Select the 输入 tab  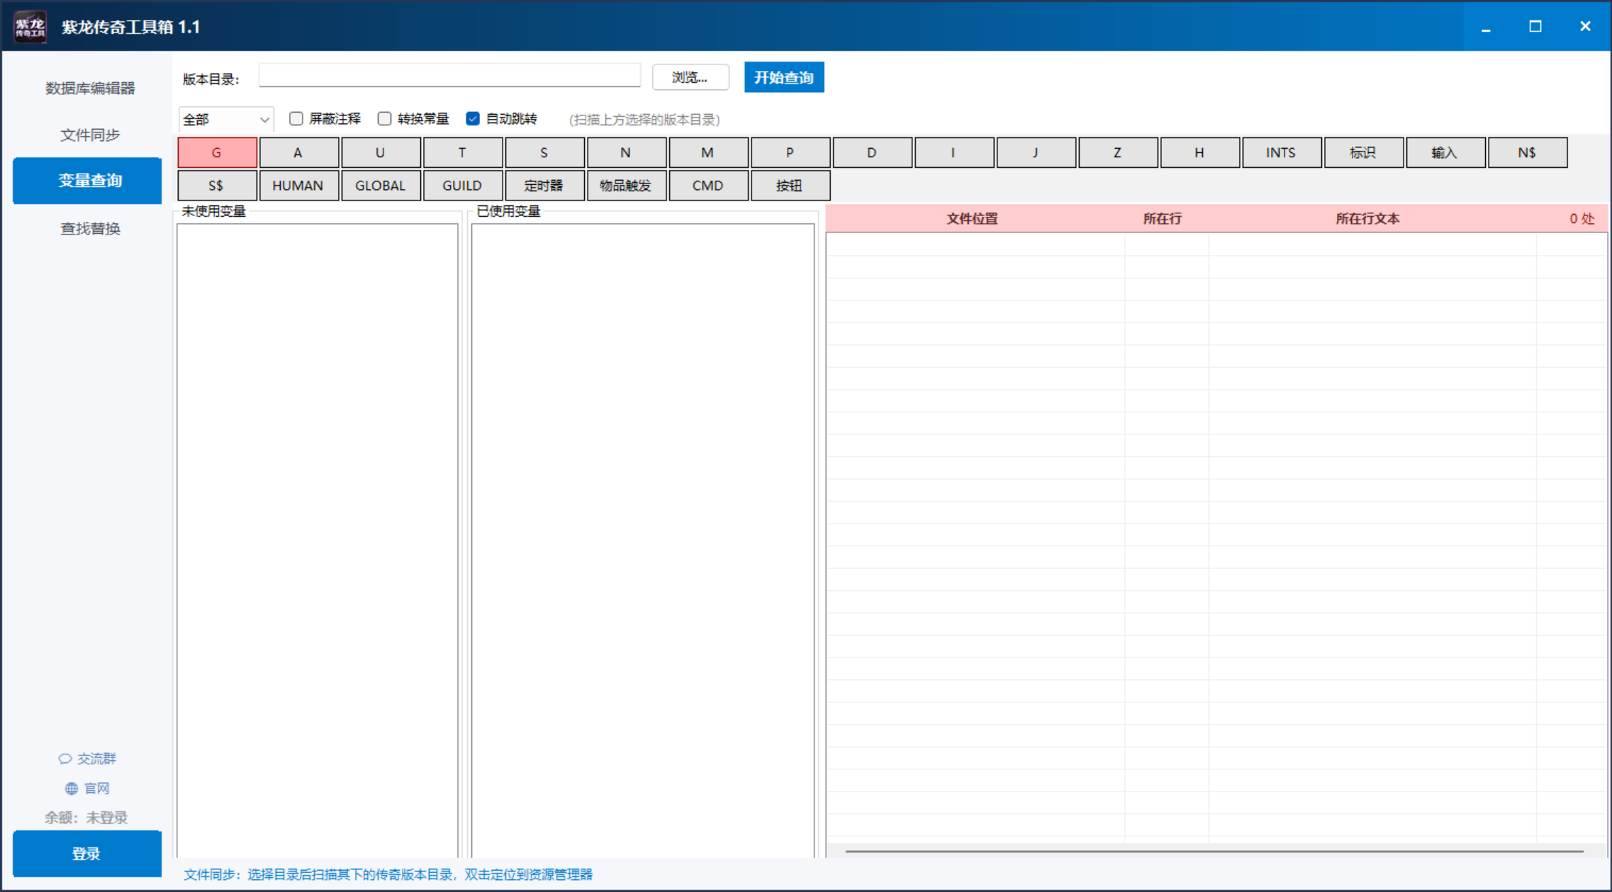point(1445,152)
